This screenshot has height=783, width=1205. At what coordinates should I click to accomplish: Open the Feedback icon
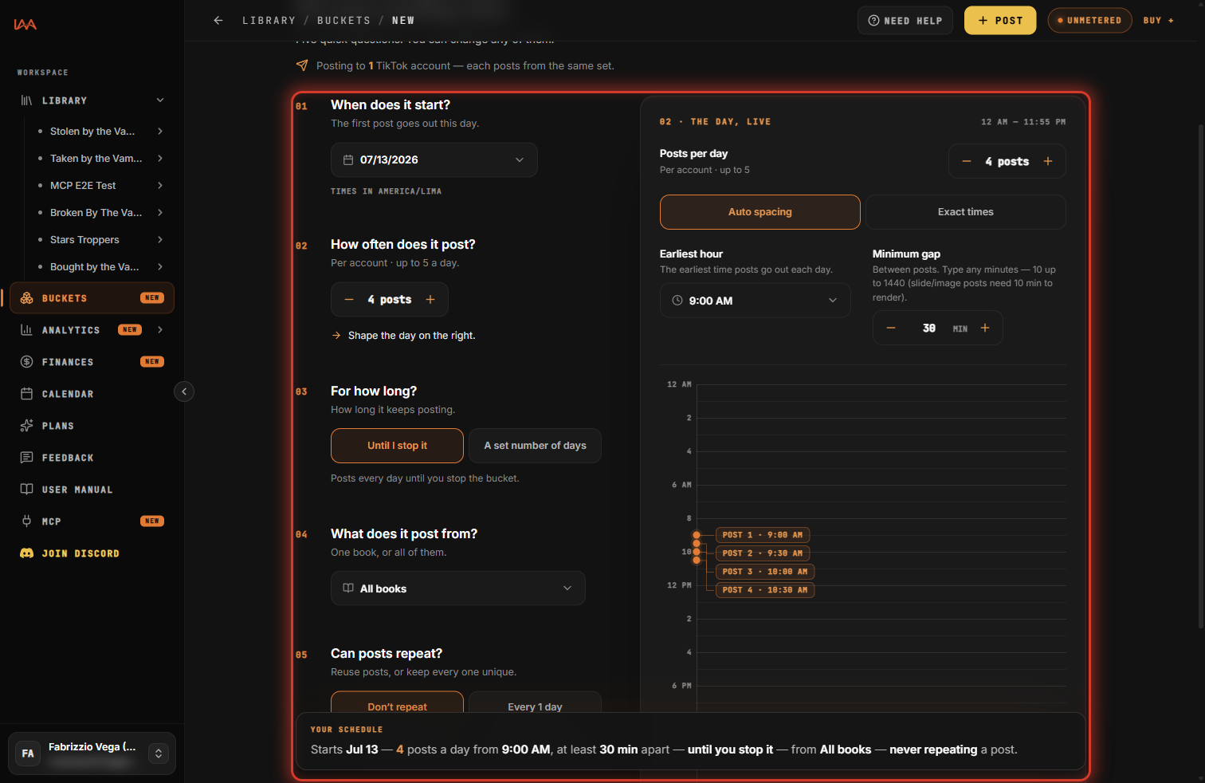coord(26,458)
